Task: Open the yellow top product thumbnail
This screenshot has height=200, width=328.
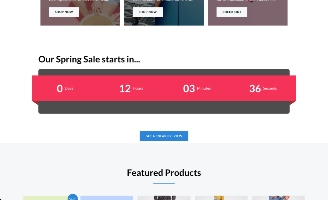Action: pyautogui.click(x=221, y=198)
